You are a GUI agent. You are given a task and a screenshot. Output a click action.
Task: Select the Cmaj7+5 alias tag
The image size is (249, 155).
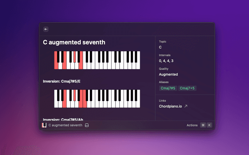[x=187, y=88]
